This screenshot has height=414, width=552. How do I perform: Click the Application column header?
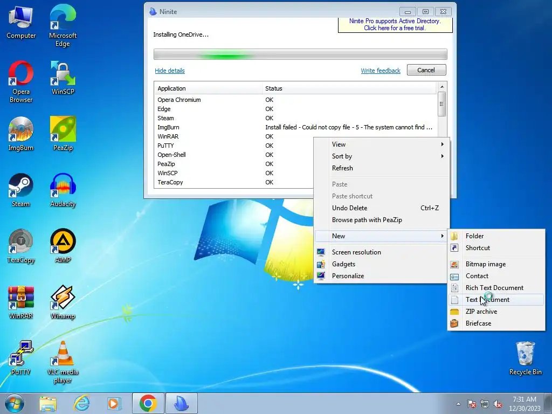tap(208, 88)
